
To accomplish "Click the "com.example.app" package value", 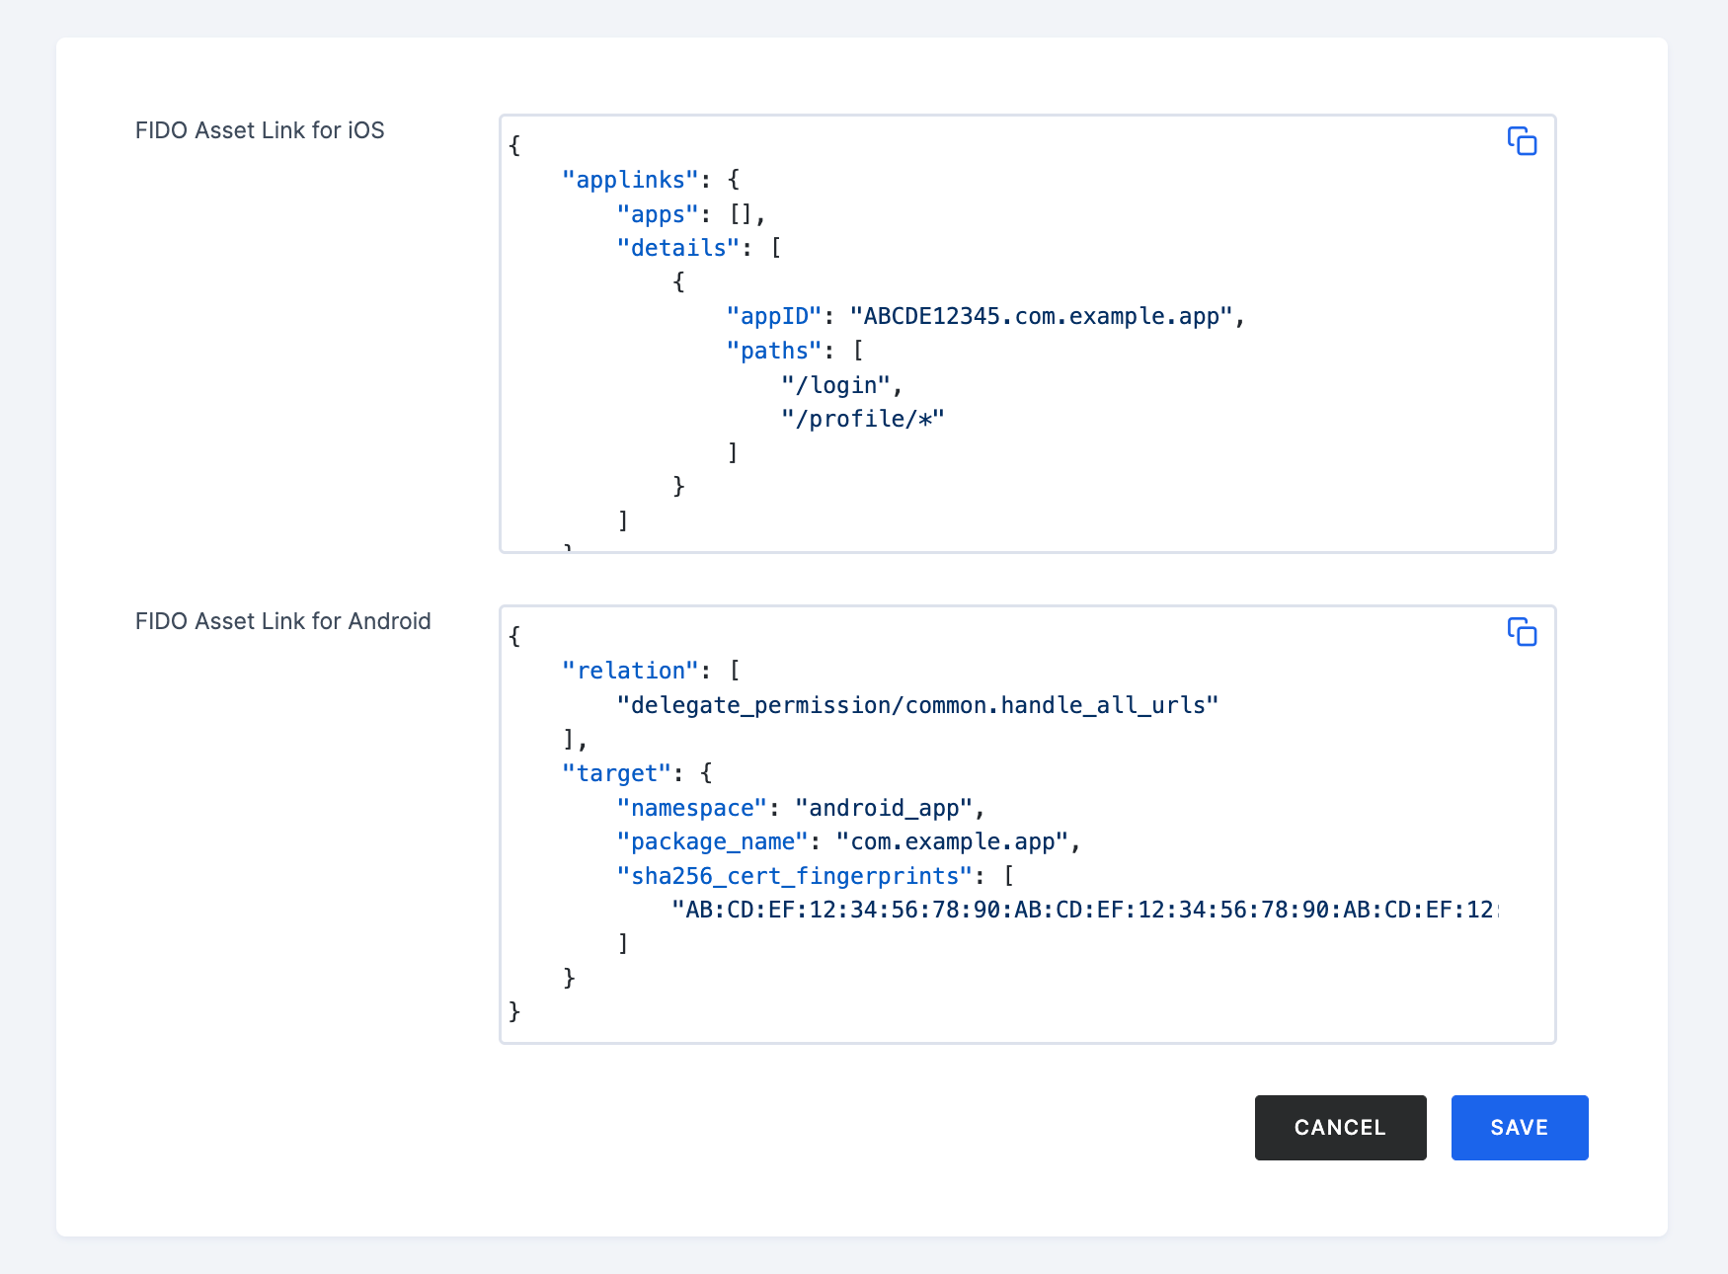I will coord(952,841).
